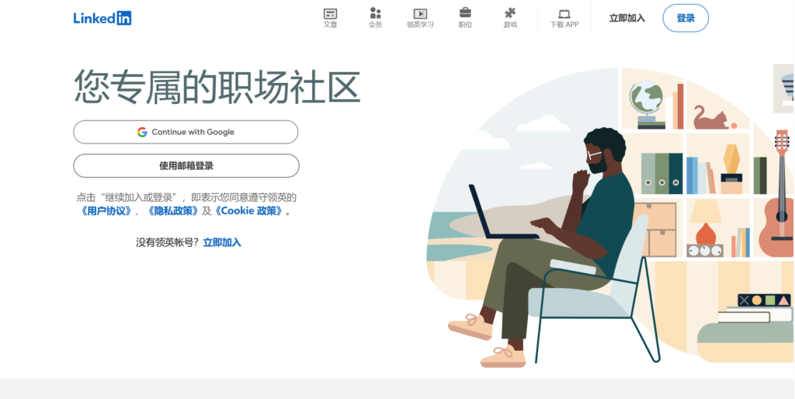
Task: Click the 使用邮箱登录 button
Action: (186, 166)
